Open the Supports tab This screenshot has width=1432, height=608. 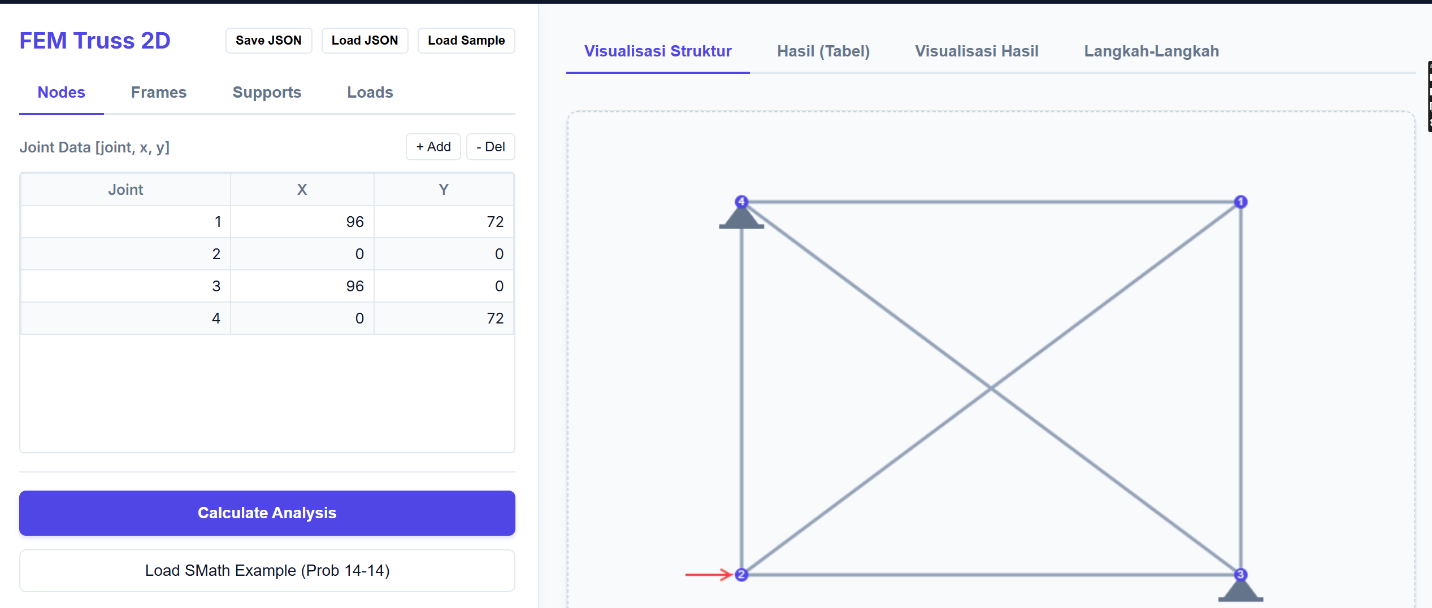pos(267,92)
